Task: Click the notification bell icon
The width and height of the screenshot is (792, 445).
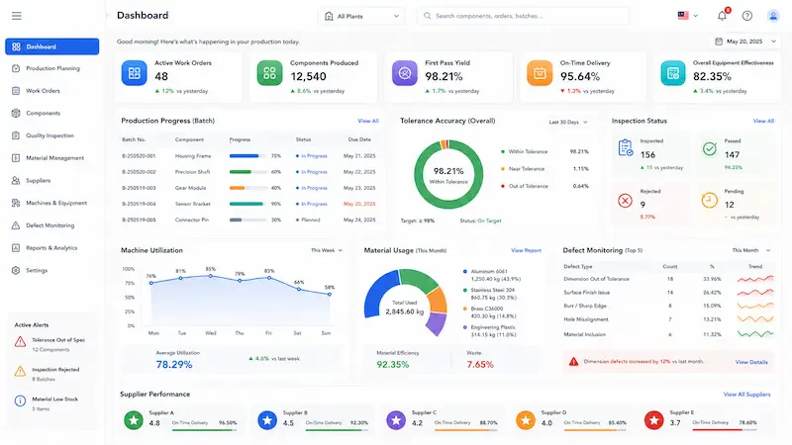Action: 723,16
